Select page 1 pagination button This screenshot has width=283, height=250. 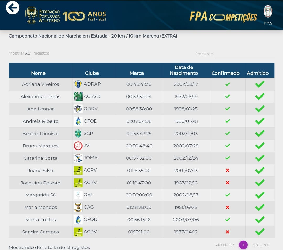coord(243,245)
